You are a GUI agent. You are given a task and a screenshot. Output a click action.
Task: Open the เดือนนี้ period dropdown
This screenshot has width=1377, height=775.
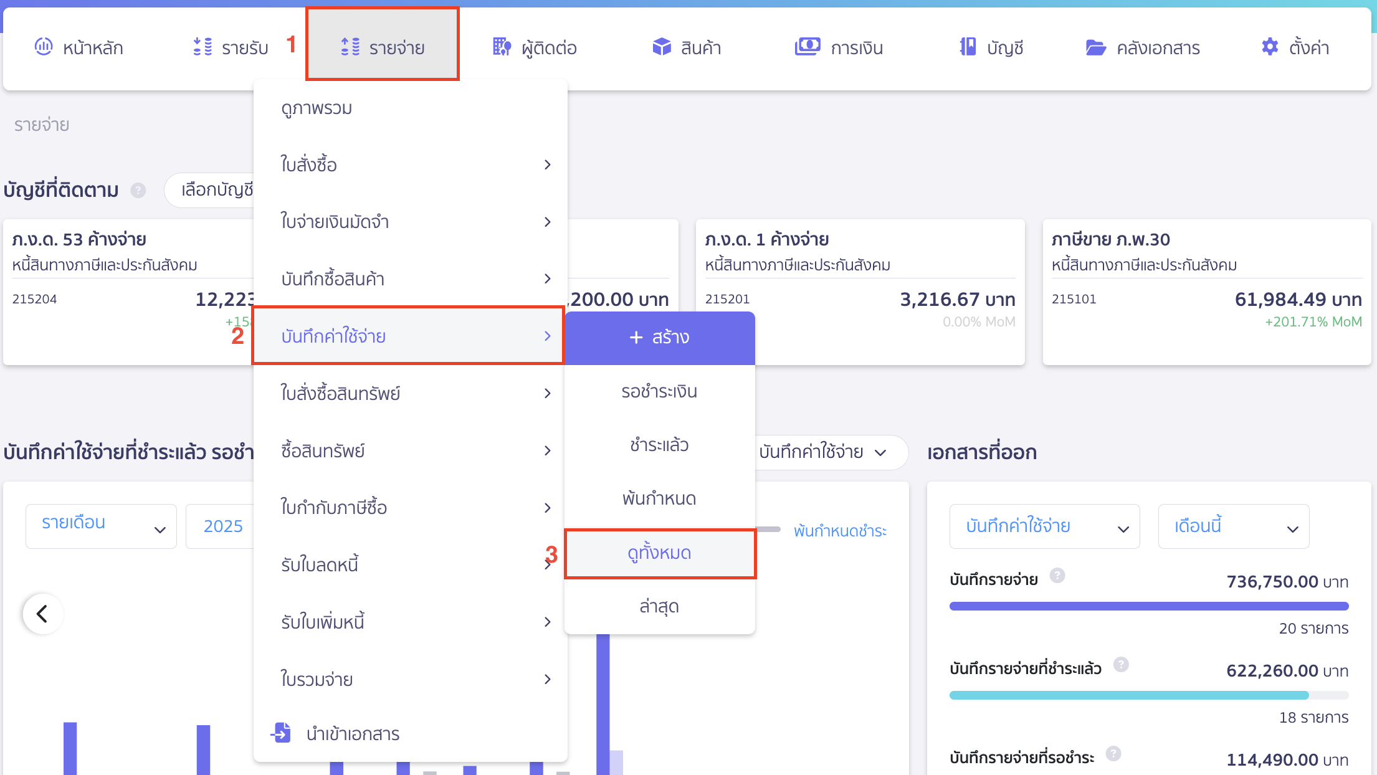coord(1234,526)
